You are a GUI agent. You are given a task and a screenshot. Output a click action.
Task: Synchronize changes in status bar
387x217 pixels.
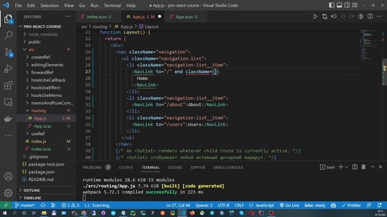tap(43, 205)
